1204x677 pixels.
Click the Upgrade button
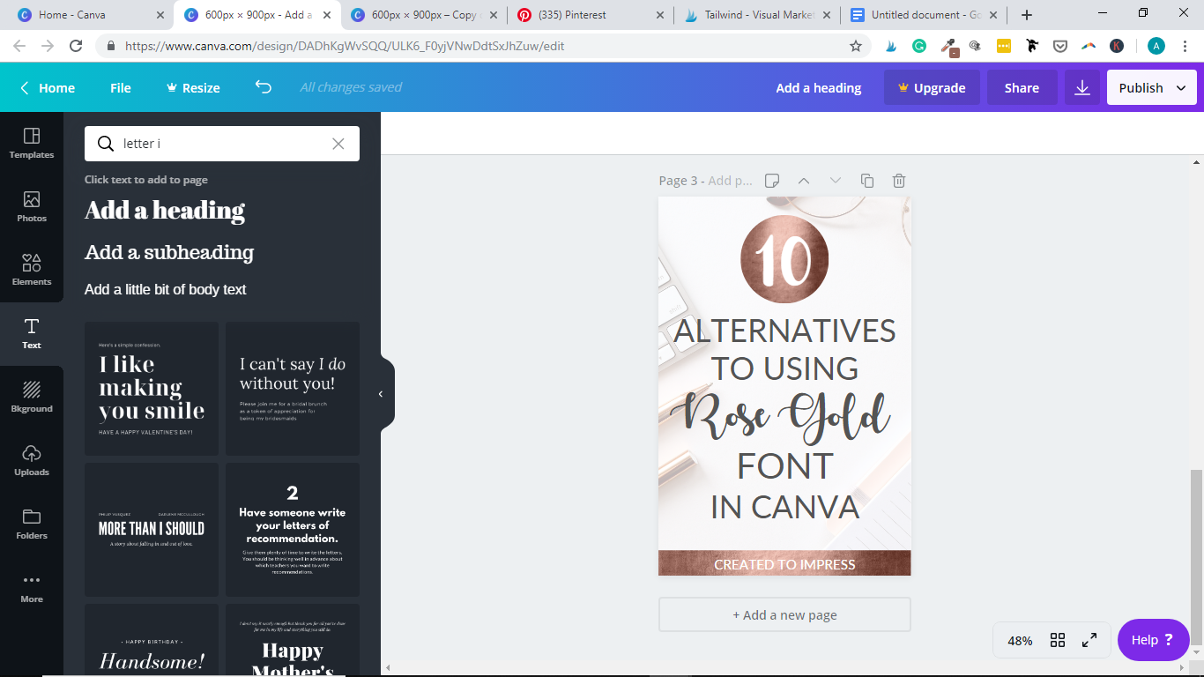click(932, 87)
